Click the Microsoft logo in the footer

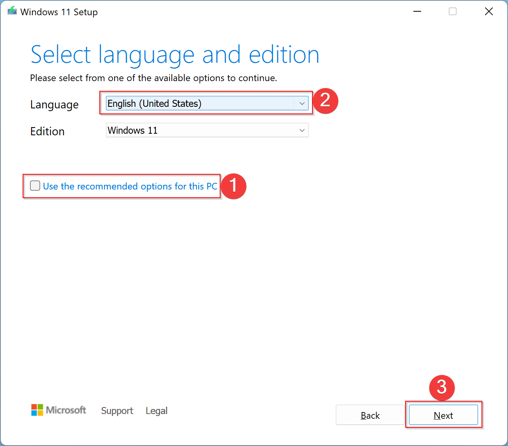coord(59,410)
